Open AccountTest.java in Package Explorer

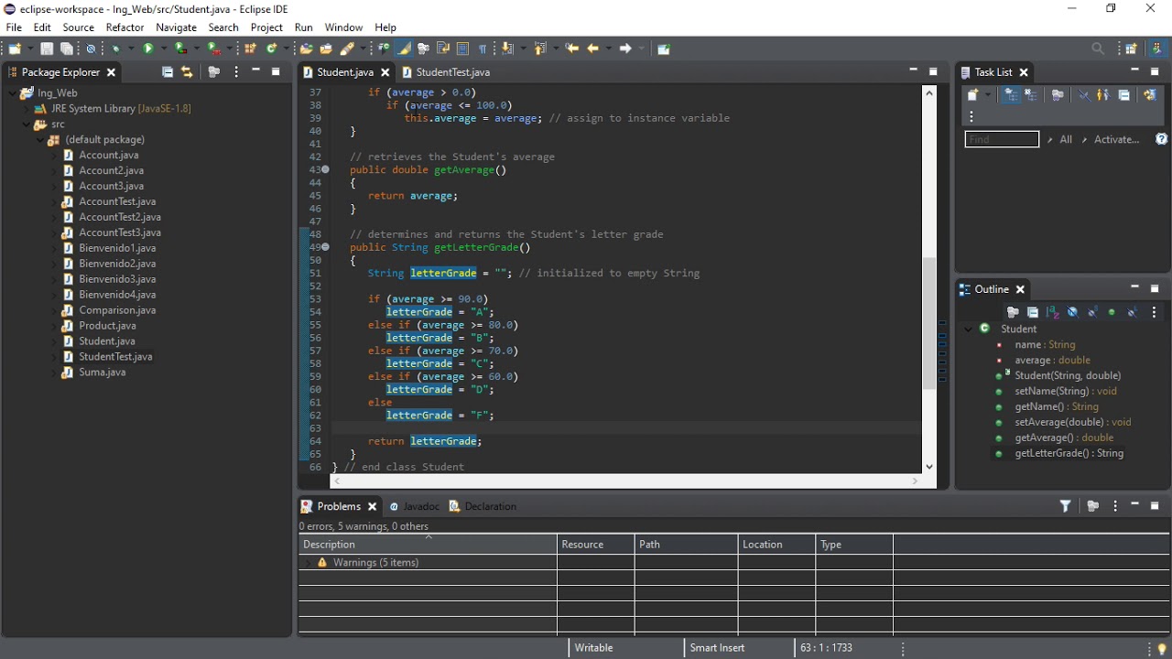(117, 201)
